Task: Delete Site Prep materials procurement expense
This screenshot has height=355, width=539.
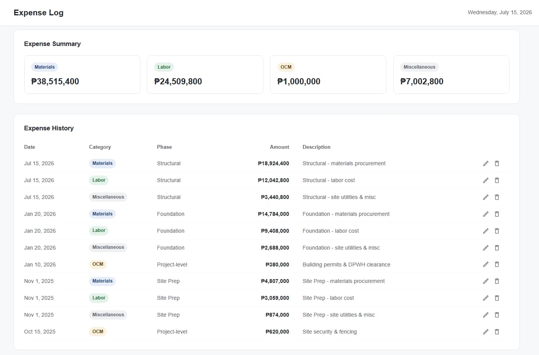Action: (497, 281)
